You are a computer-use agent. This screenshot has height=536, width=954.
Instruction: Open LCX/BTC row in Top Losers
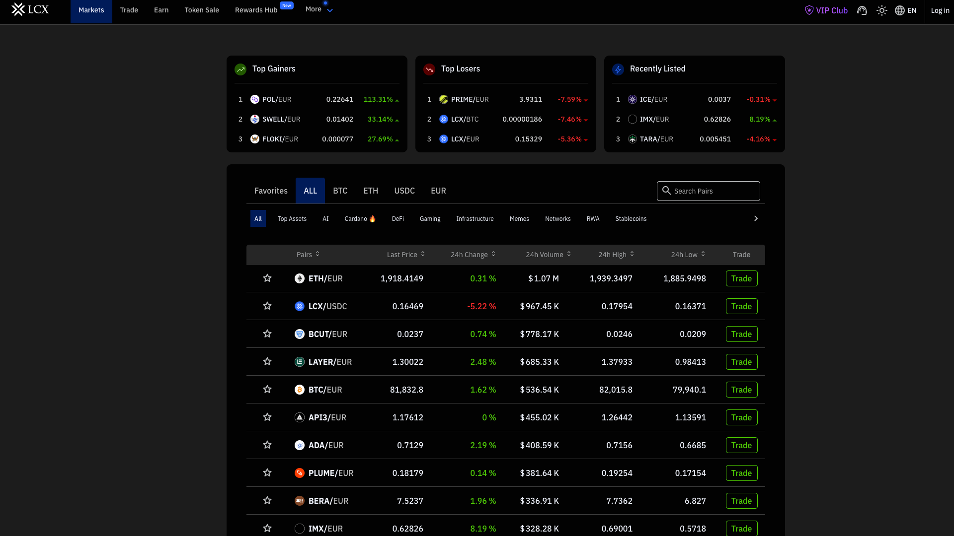click(x=506, y=119)
